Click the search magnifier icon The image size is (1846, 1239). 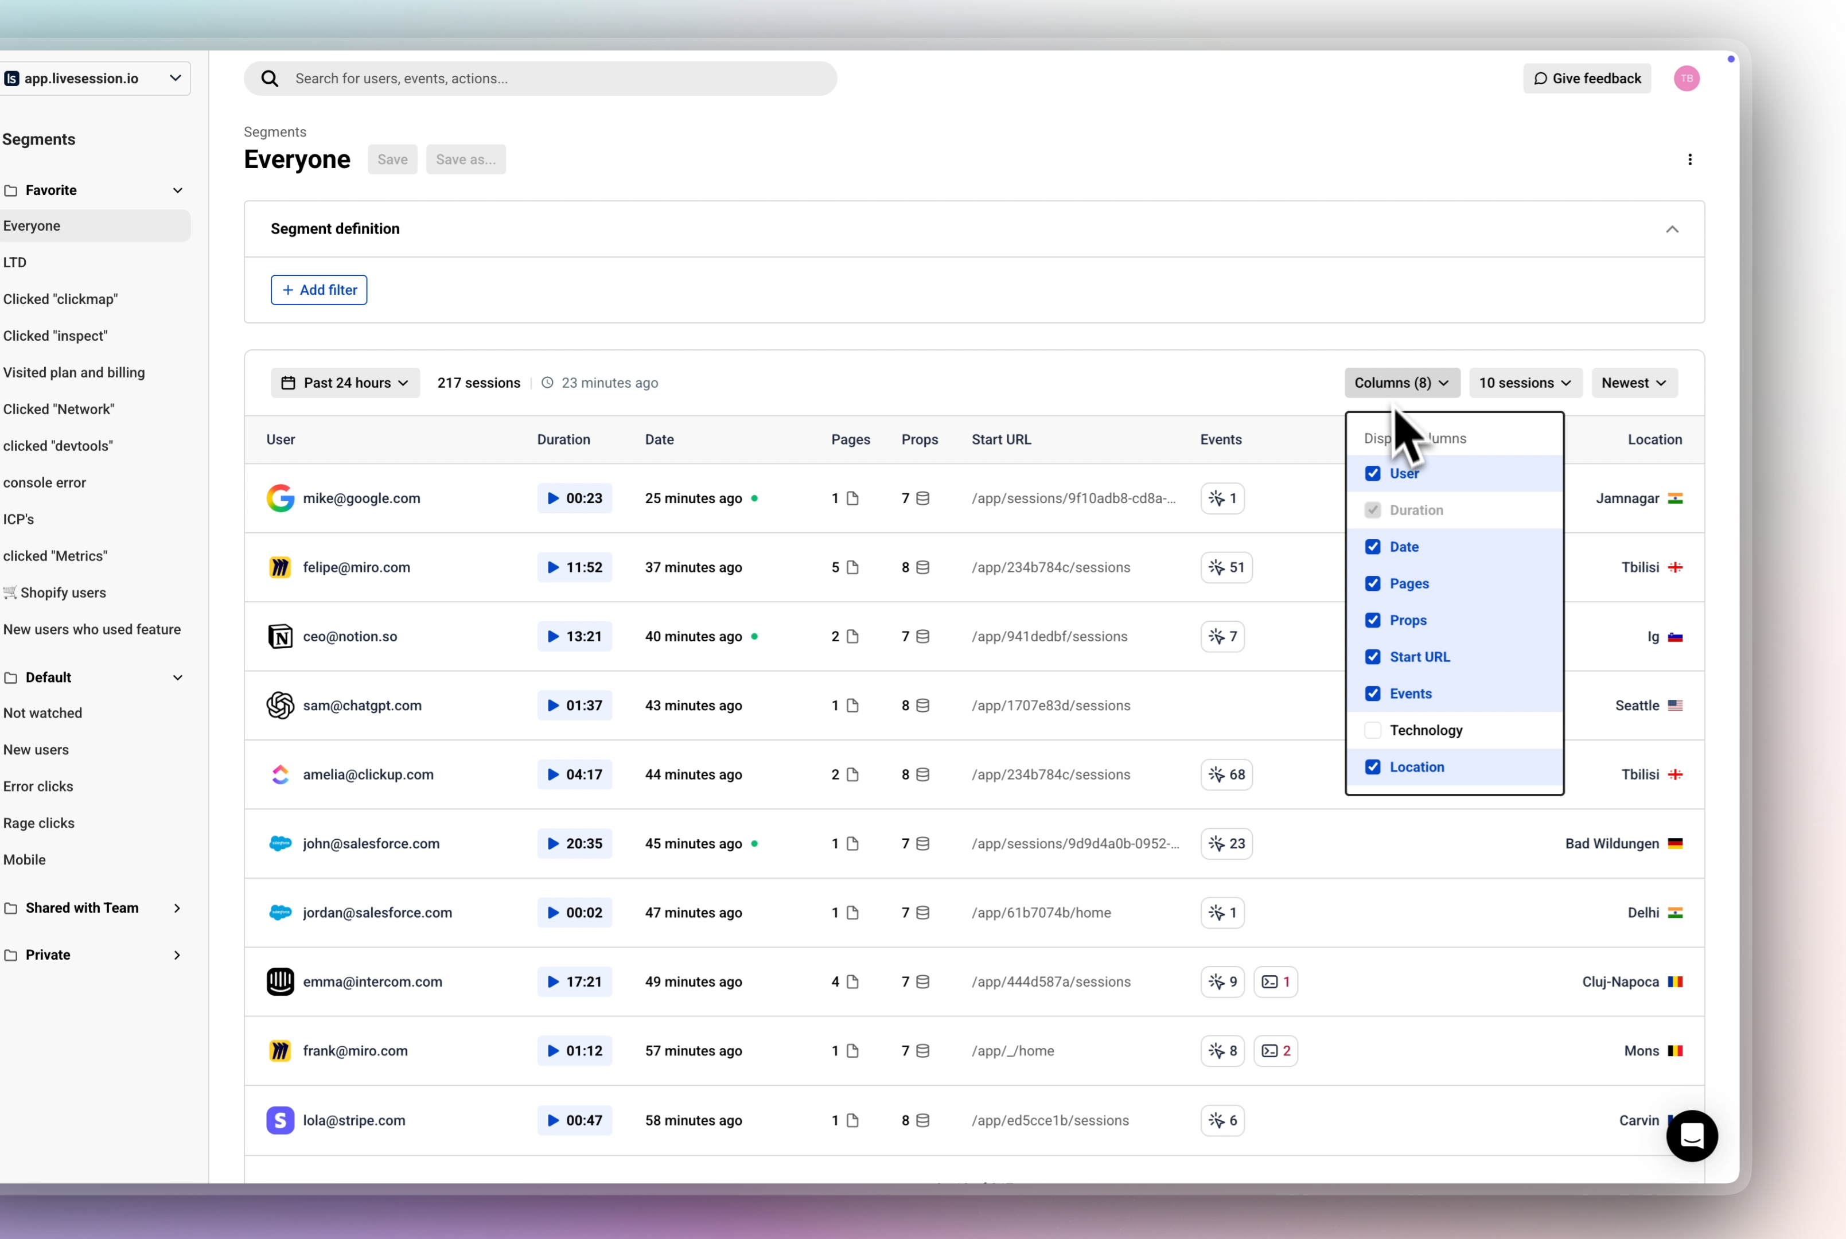point(270,78)
